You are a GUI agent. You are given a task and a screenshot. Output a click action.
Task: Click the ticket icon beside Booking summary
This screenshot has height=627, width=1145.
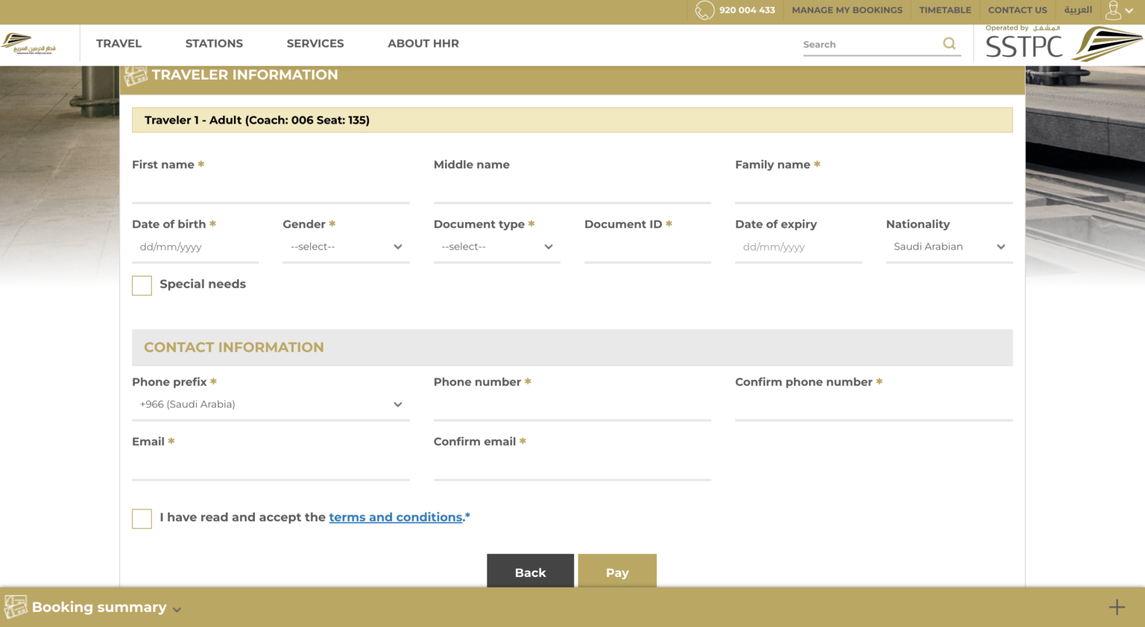coord(16,607)
